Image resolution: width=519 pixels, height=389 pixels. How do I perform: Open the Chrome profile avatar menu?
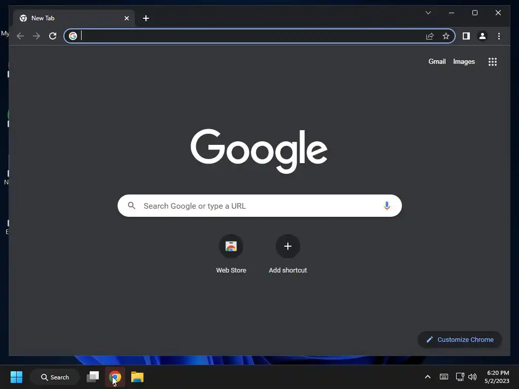click(x=483, y=36)
